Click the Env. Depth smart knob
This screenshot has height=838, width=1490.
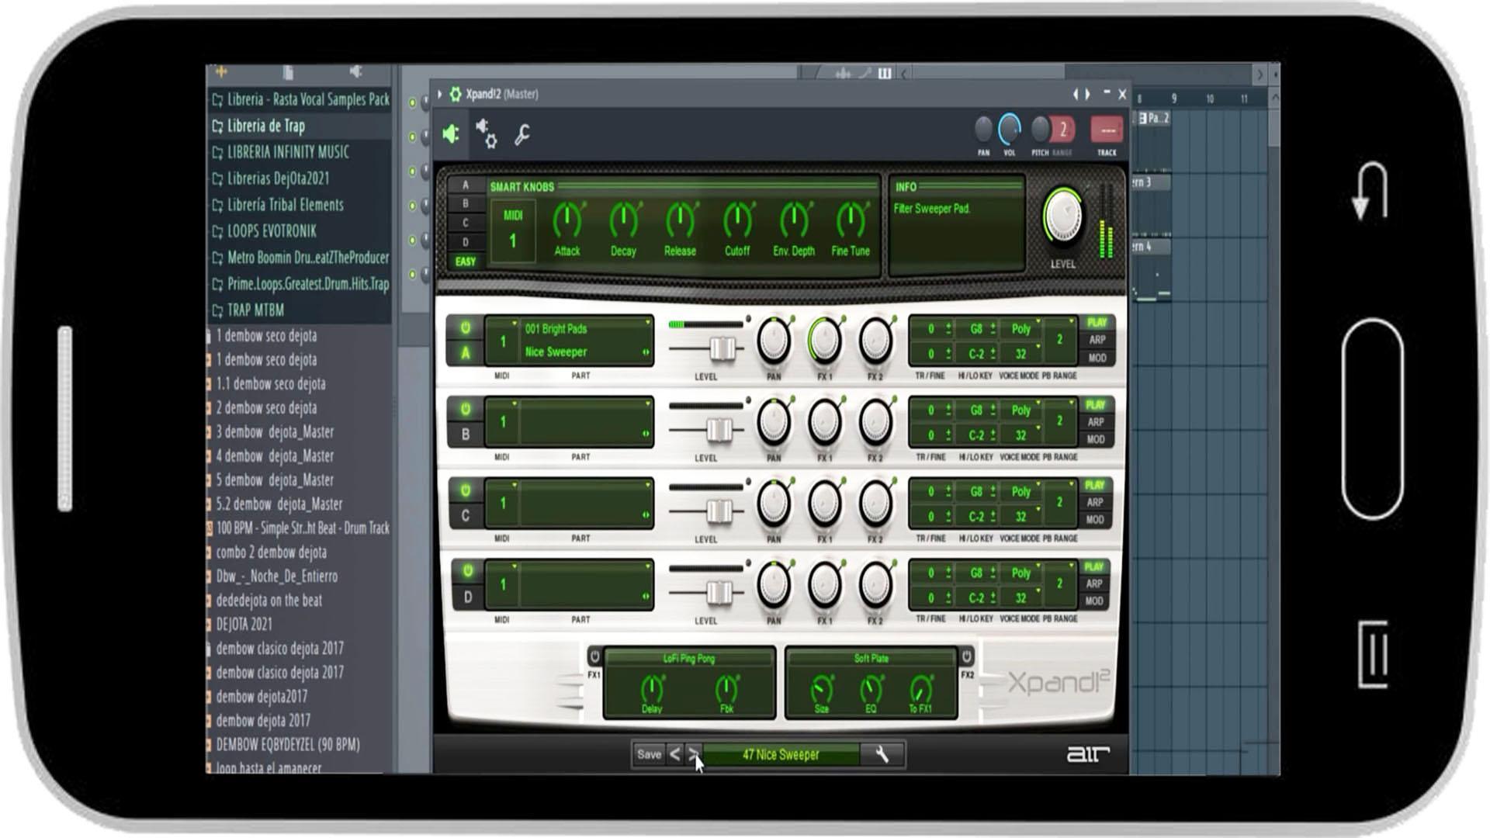point(794,220)
